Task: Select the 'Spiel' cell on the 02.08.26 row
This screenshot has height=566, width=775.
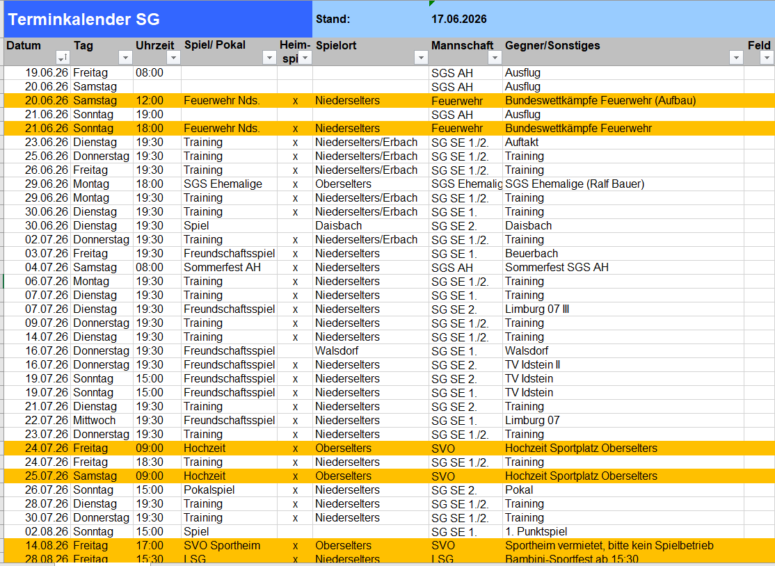Action: pos(230,532)
